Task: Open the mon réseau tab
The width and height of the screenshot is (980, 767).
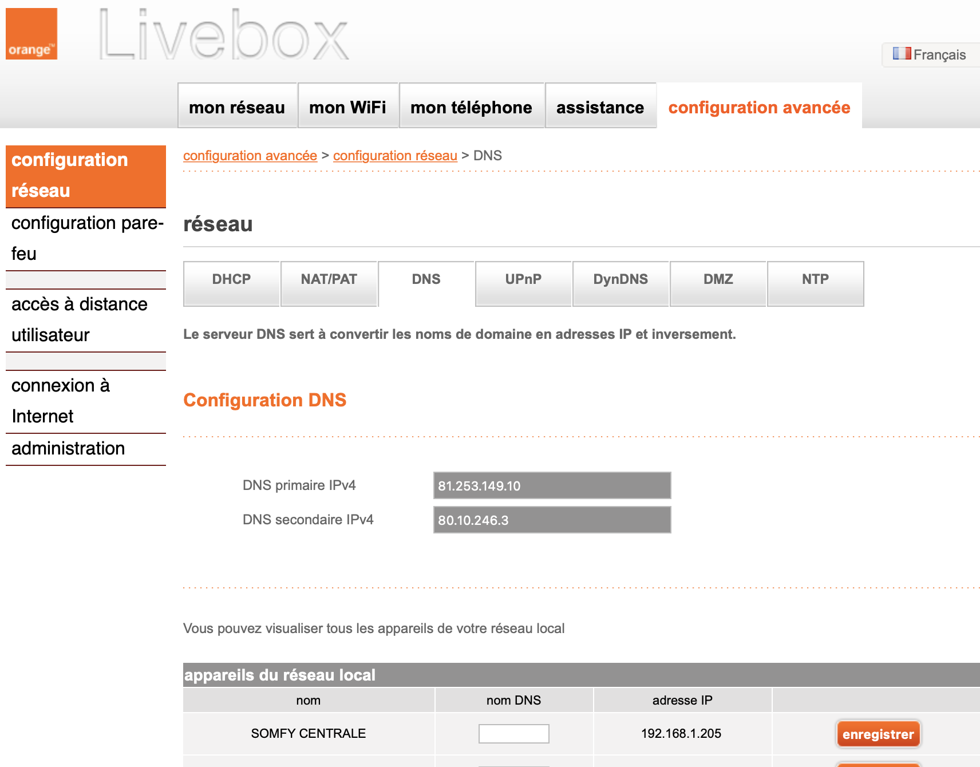Action: pyautogui.click(x=237, y=106)
